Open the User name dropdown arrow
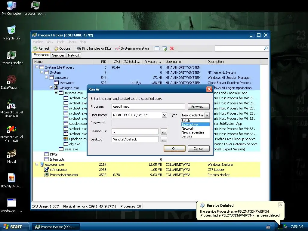The height and width of the screenshot is (231, 308). (165, 115)
